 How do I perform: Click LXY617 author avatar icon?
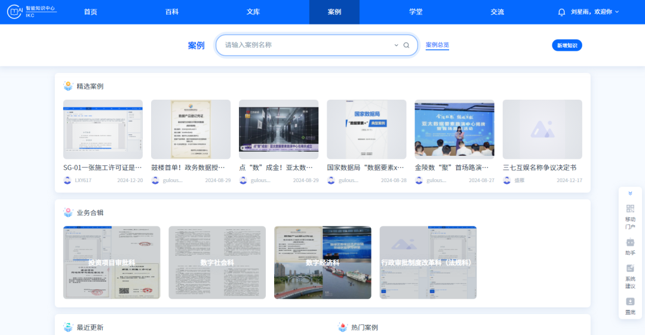point(67,180)
